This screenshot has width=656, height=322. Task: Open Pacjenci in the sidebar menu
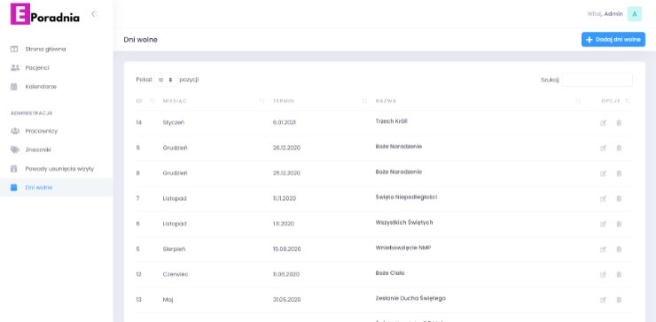click(x=37, y=67)
